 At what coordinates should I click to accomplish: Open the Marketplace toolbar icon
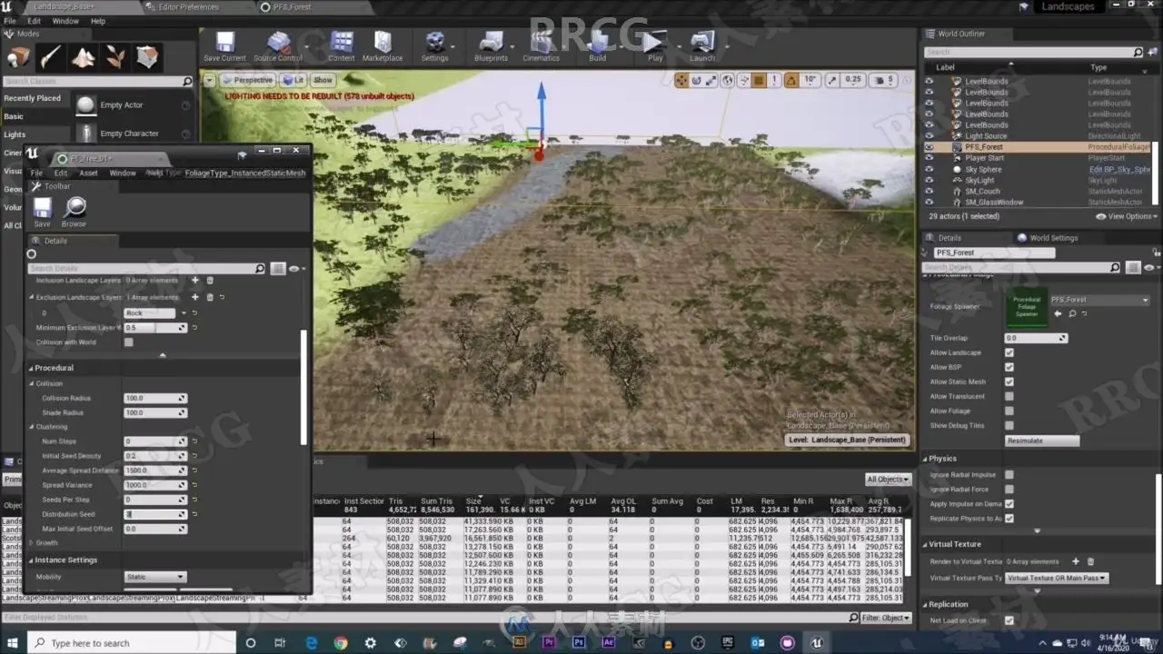pyautogui.click(x=383, y=44)
